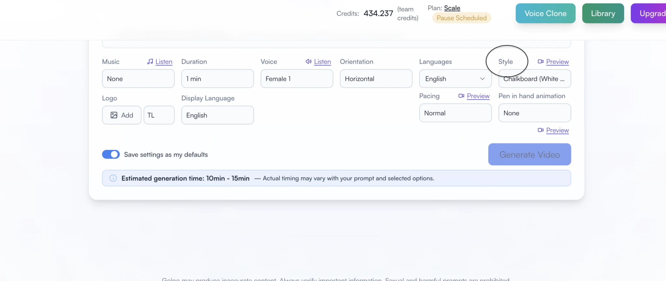Click the Upgrade button

tap(648, 13)
